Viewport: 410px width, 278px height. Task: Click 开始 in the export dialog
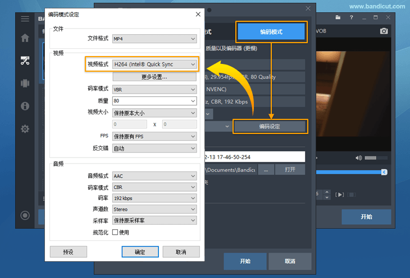245,261
